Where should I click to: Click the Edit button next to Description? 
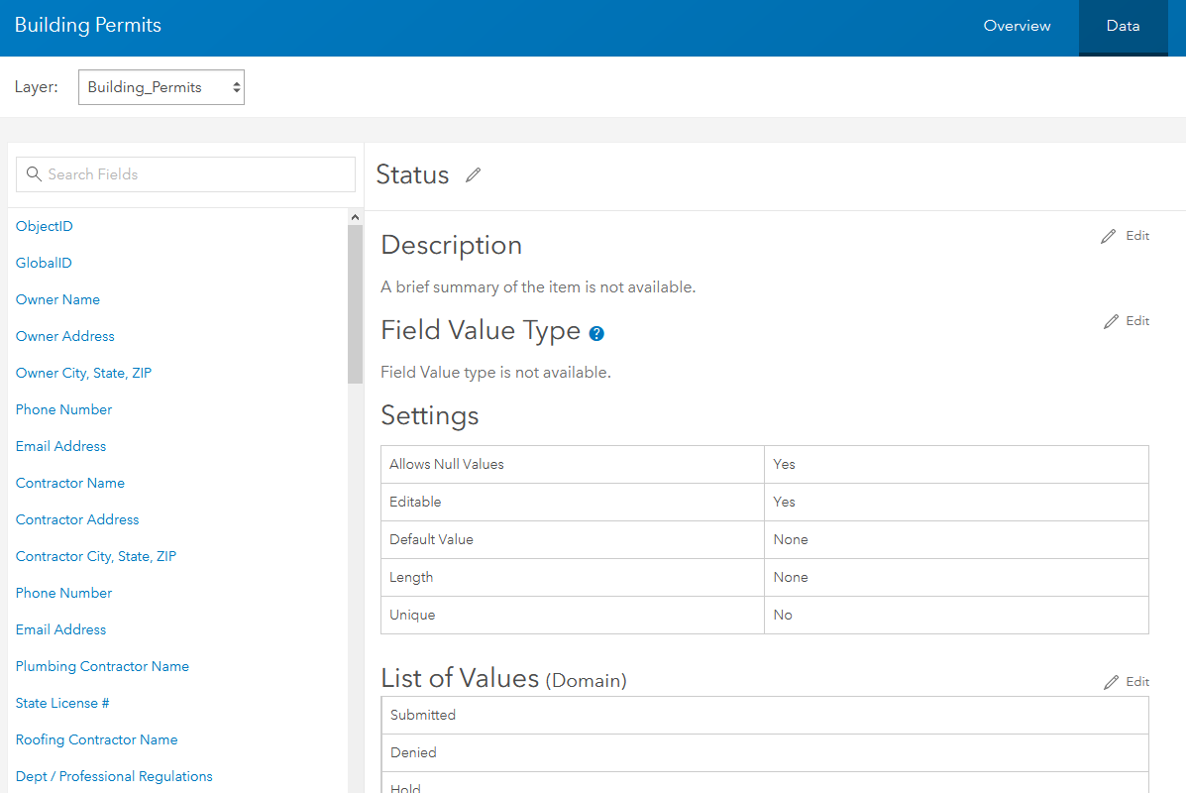[1136, 236]
